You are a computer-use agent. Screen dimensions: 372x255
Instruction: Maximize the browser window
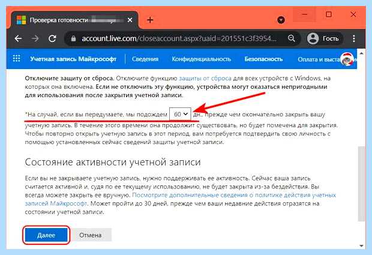point(329,14)
